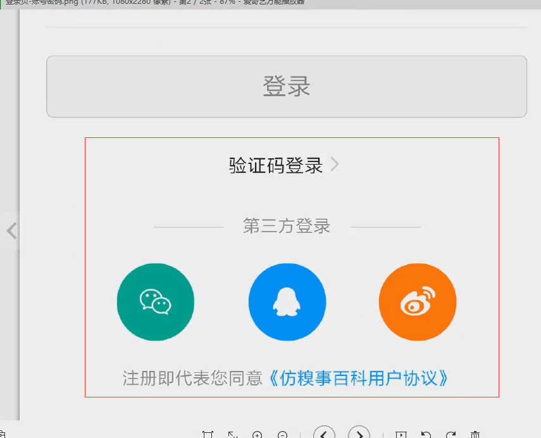
Task: Log in with the orange Weibo icon
Action: pos(418,302)
